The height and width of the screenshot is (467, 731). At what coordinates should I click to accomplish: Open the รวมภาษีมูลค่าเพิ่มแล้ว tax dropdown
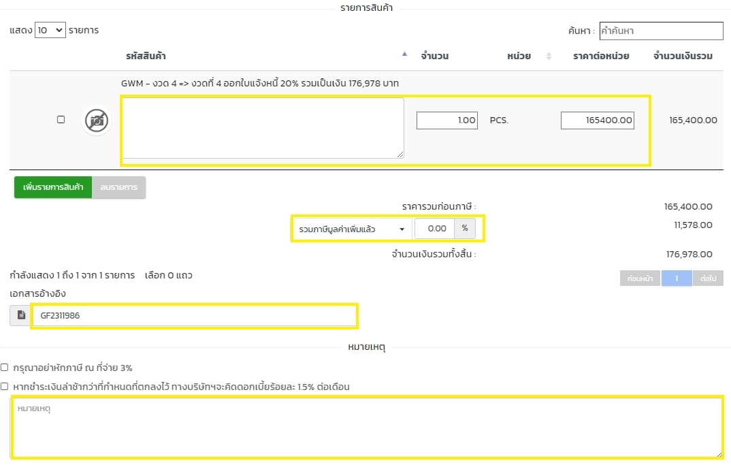tap(351, 229)
